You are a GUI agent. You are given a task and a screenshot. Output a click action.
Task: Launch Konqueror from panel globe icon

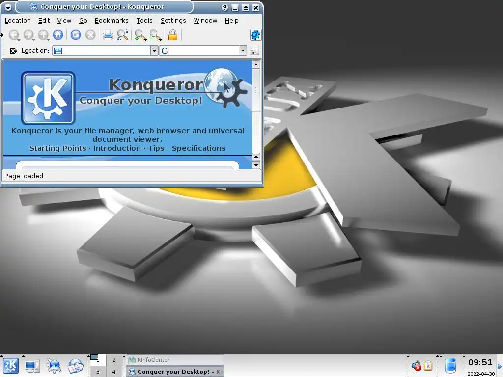tap(54, 366)
